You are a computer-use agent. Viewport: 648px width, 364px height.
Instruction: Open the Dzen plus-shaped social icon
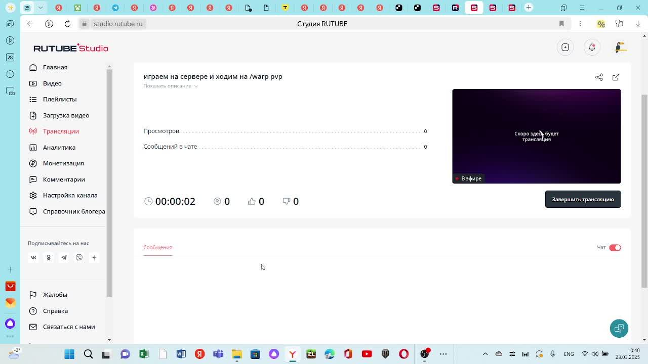click(94, 257)
